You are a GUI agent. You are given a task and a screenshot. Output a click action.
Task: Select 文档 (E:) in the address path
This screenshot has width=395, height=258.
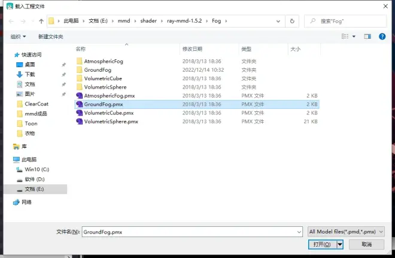(98, 21)
